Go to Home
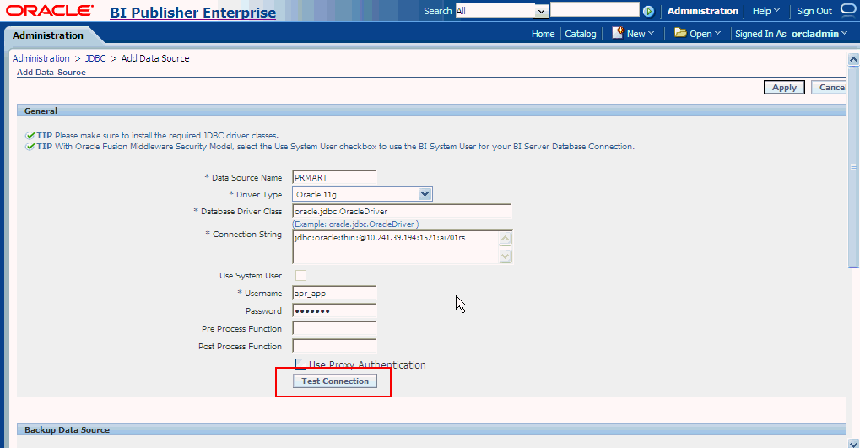This screenshot has width=860, height=448. pos(543,34)
